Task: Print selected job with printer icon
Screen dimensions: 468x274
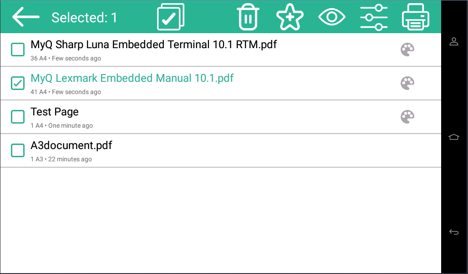Action: point(416,17)
